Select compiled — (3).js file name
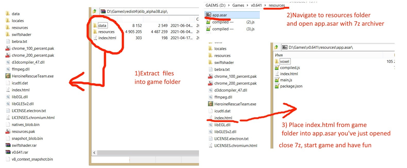The image size is (407, 168). click(234, 29)
